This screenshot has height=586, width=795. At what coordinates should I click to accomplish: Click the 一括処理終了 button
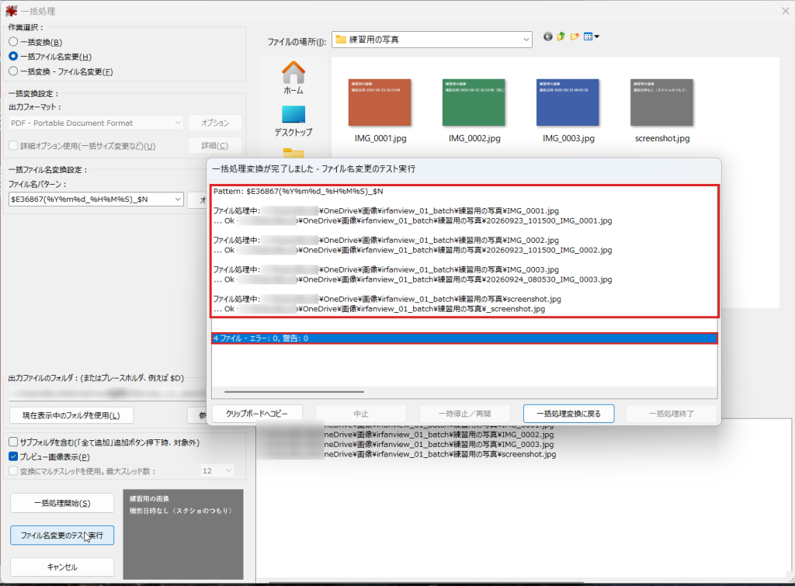point(672,414)
